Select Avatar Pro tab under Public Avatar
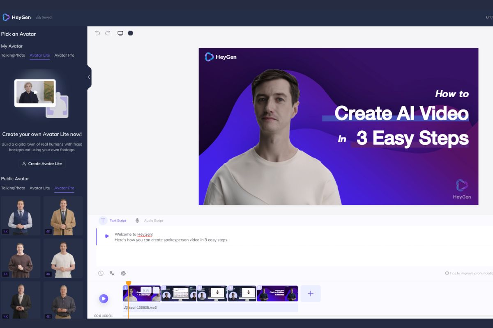Viewport: 493px width, 328px height. coord(65,188)
